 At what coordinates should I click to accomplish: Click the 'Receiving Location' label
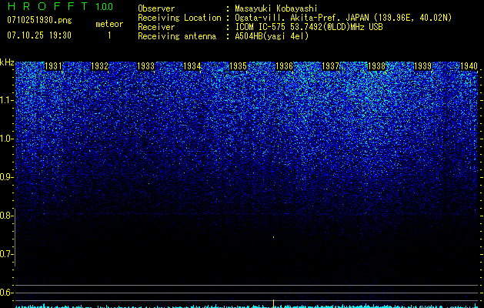[x=179, y=18]
